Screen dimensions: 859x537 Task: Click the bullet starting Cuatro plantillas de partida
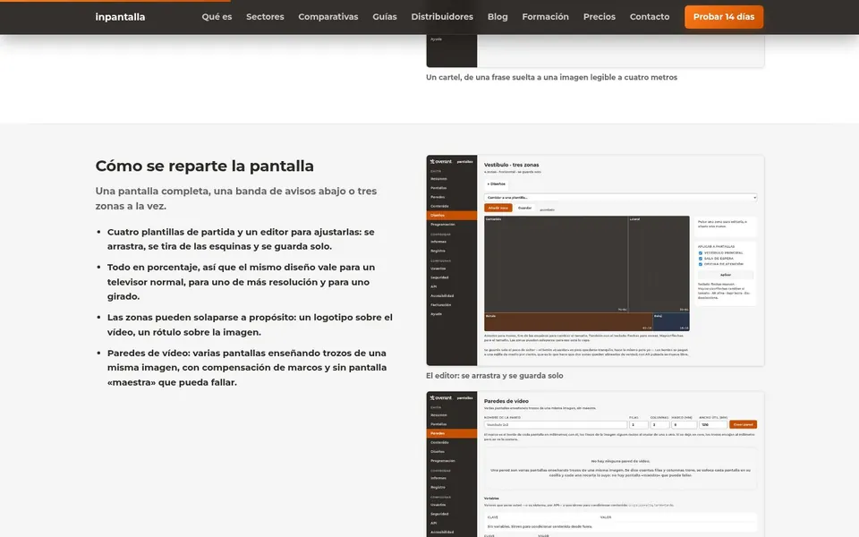click(241, 239)
